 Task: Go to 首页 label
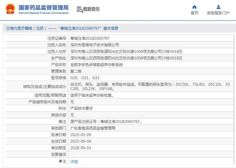coord(194,13)
